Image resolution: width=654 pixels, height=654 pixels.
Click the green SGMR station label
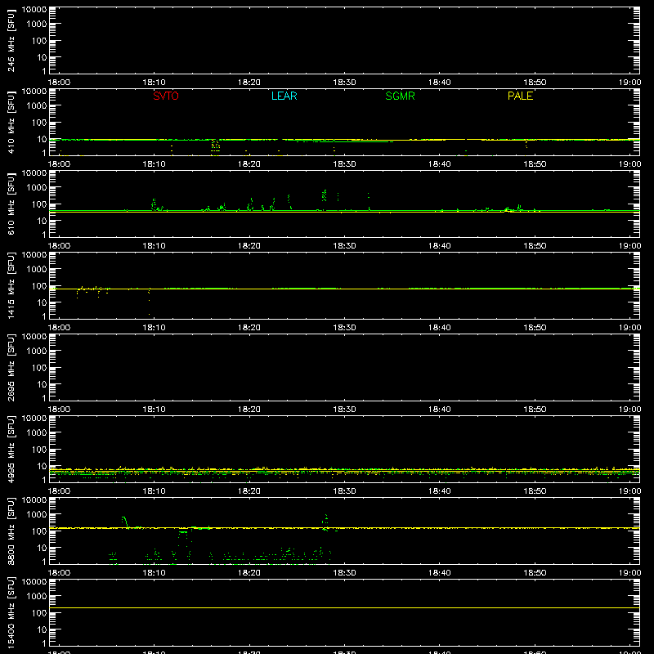[400, 96]
